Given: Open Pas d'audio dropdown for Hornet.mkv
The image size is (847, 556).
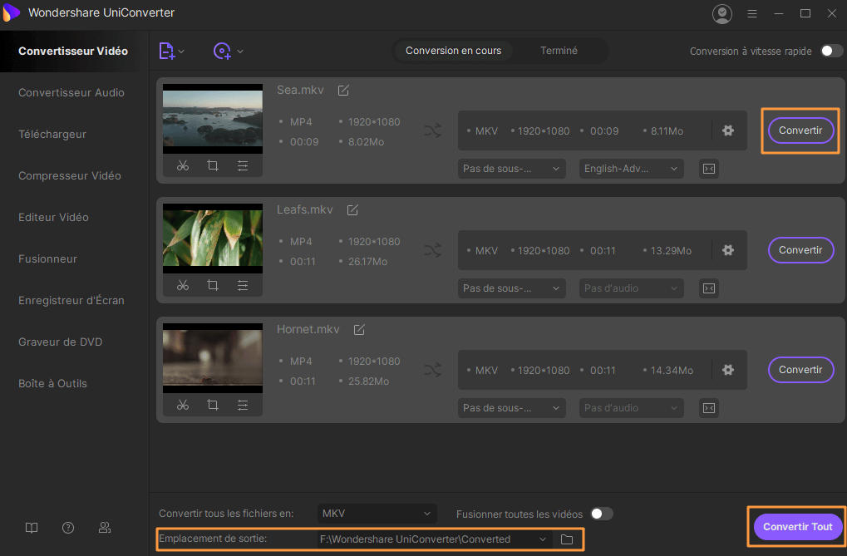Looking at the screenshot, I should 631,408.
